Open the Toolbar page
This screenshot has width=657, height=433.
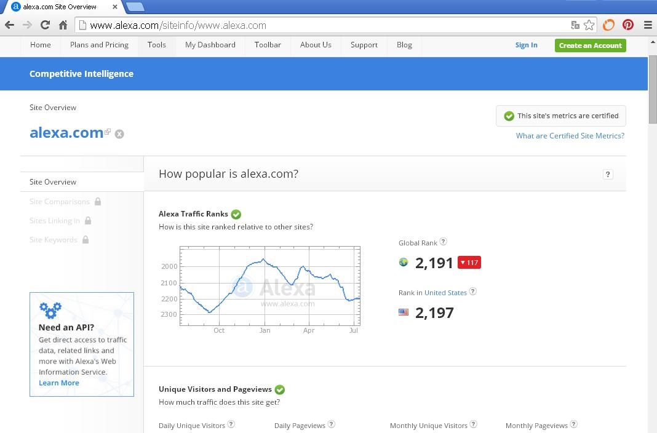(x=268, y=45)
